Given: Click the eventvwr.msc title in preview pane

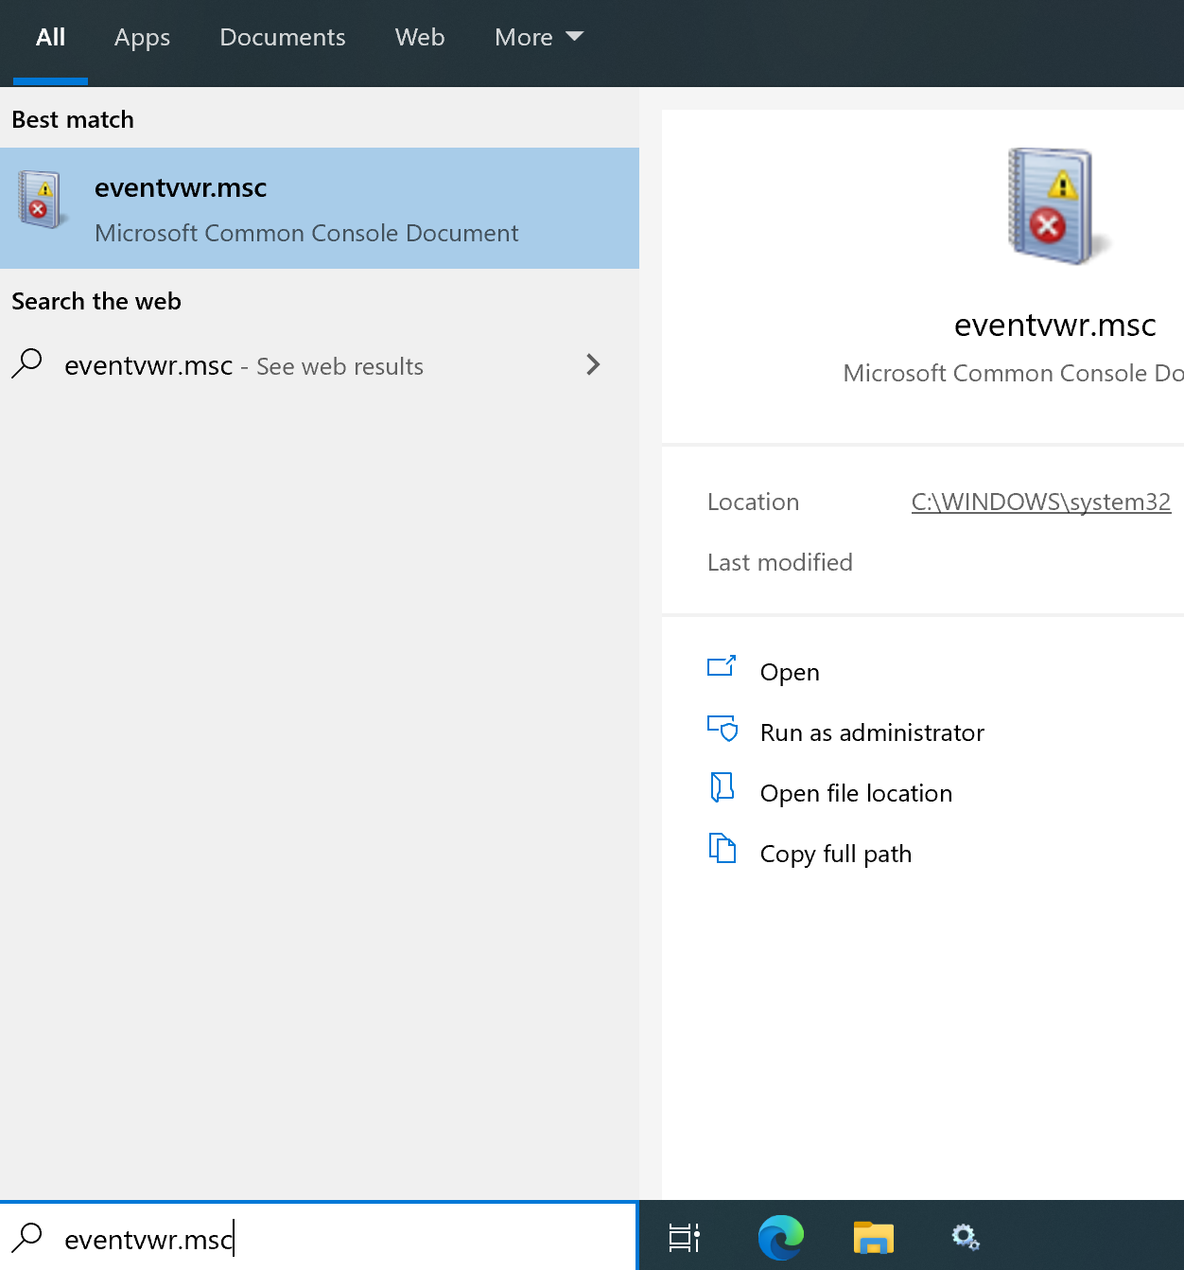Looking at the screenshot, I should tap(1055, 325).
